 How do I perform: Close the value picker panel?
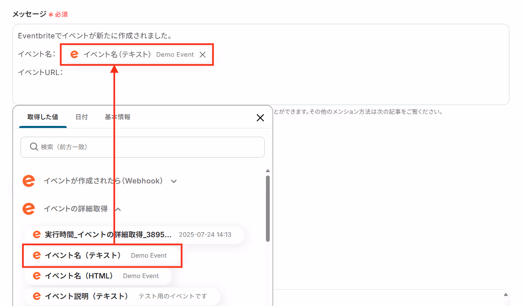click(x=260, y=118)
